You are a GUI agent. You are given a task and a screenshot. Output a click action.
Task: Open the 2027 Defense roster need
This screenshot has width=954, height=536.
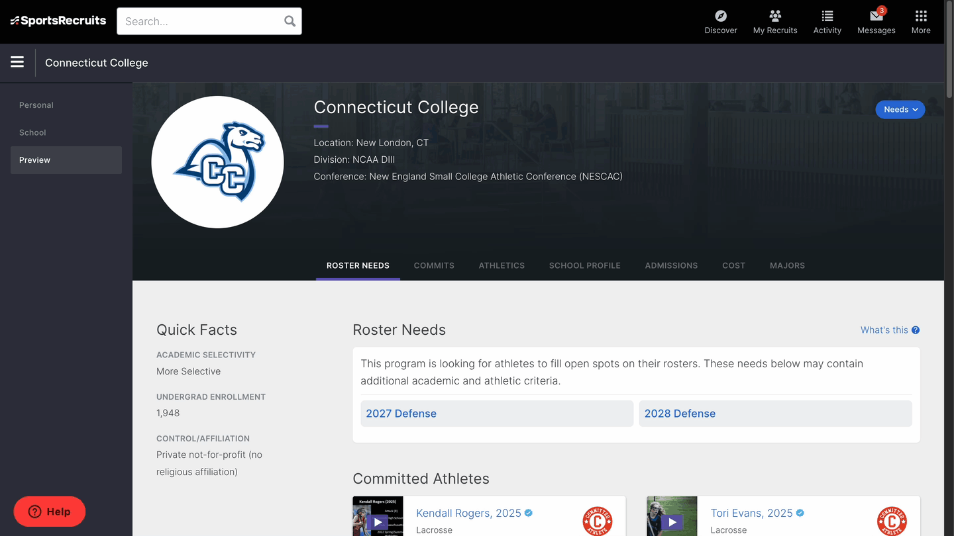[497, 414]
